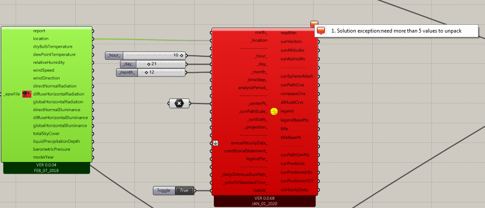This screenshot has width=485, height=208.
Task: Click the directNormalIlluminance output
Action: click(x=57, y=110)
